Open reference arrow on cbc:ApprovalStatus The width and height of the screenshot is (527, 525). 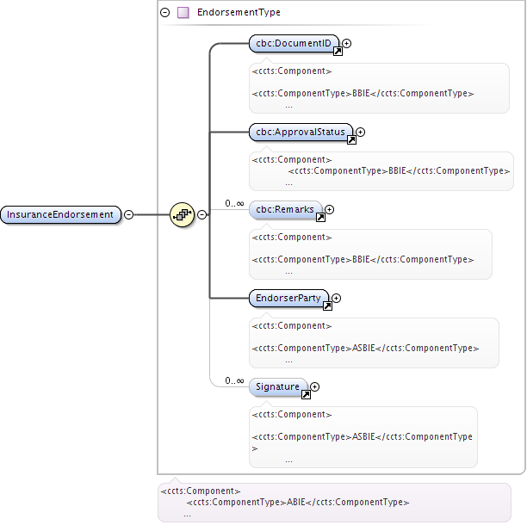(x=351, y=140)
